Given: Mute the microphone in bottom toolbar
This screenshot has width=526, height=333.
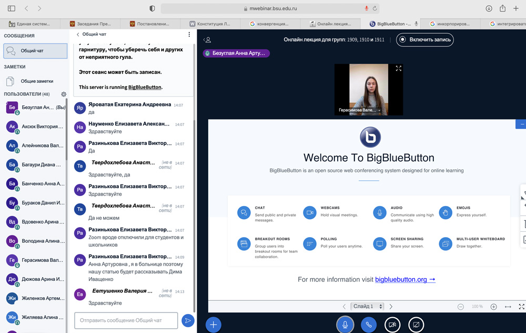Looking at the screenshot, I should 345,325.
